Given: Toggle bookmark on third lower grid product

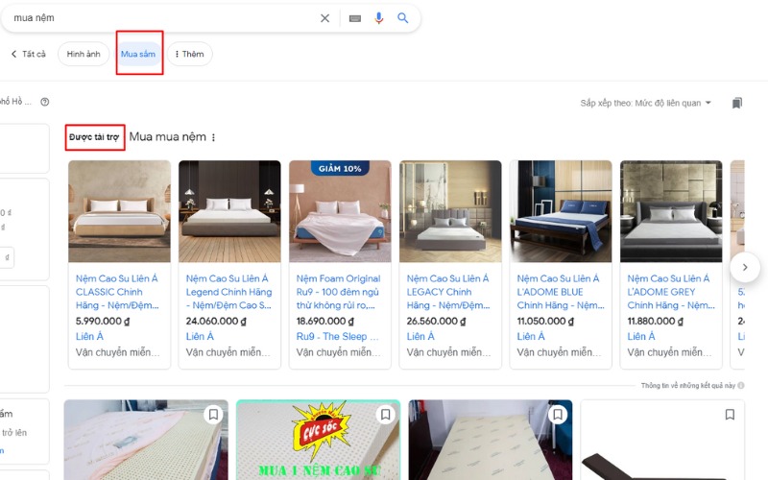Looking at the screenshot, I should coord(557,415).
